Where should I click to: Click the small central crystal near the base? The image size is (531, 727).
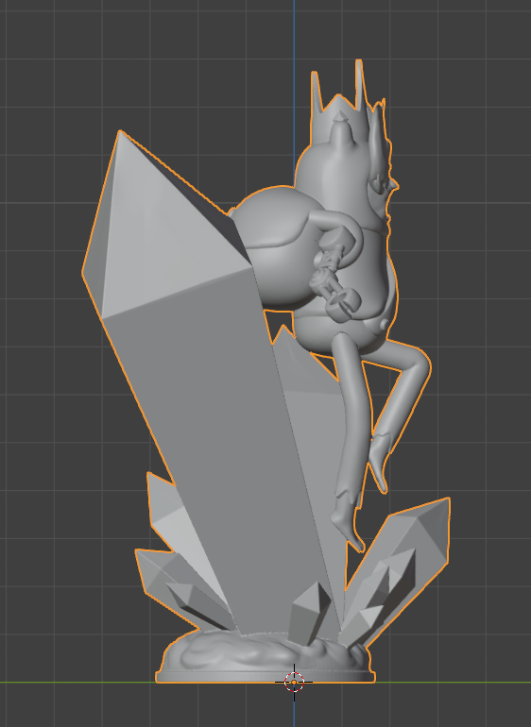(308, 612)
